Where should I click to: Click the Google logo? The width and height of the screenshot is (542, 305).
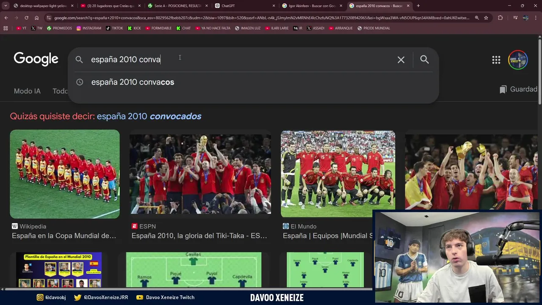pyautogui.click(x=36, y=59)
